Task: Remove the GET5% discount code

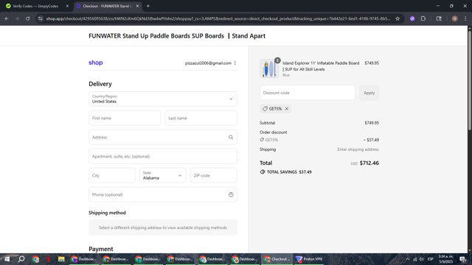Action: click(x=287, y=109)
